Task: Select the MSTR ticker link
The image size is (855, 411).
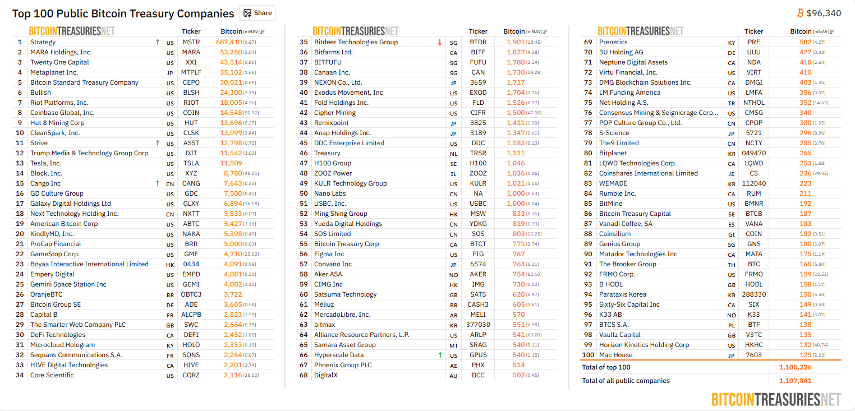Action: [x=191, y=41]
